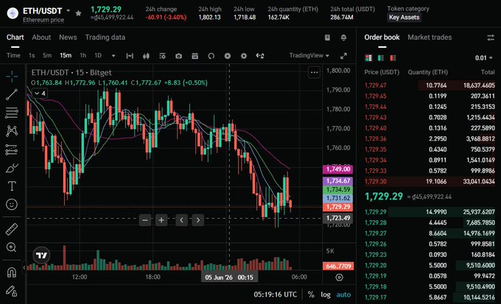The height and width of the screenshot is (304, 501).
Task: Select the XABCD pattern tool
Action: click(12, 131)
